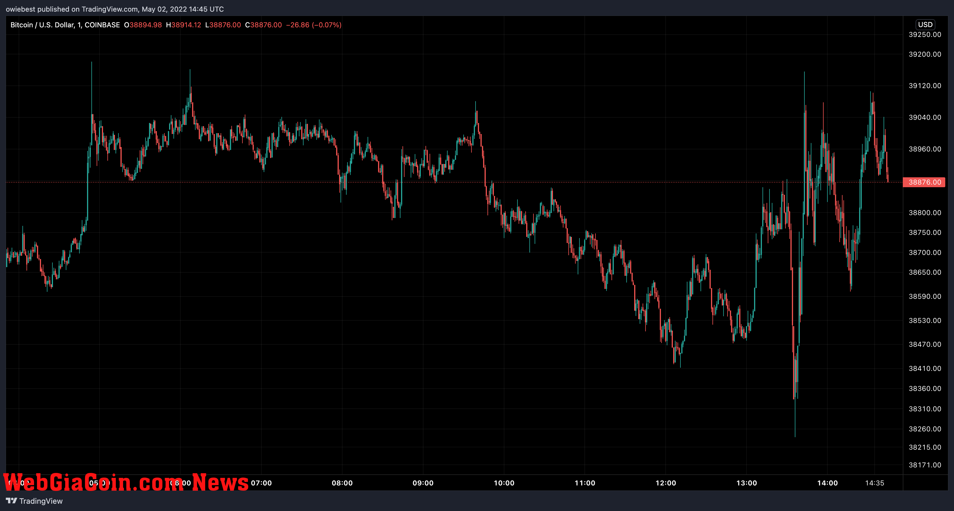This screenshot has width=954, height=511.
Task: Click the 38171.00 price axis label
Action: coord(925,465)
